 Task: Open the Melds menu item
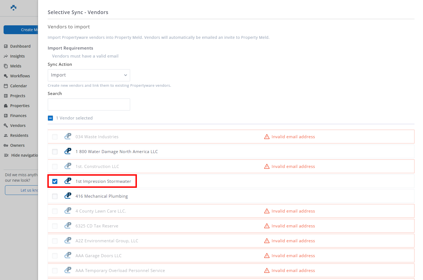click(x=16, y=66)
